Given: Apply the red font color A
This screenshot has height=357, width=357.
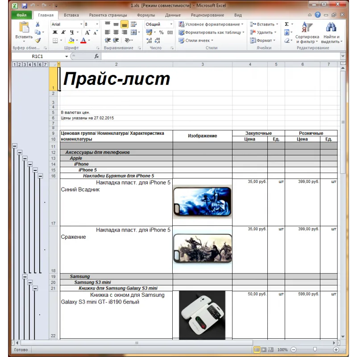Looking at the screenshot, I should point(83,41).
